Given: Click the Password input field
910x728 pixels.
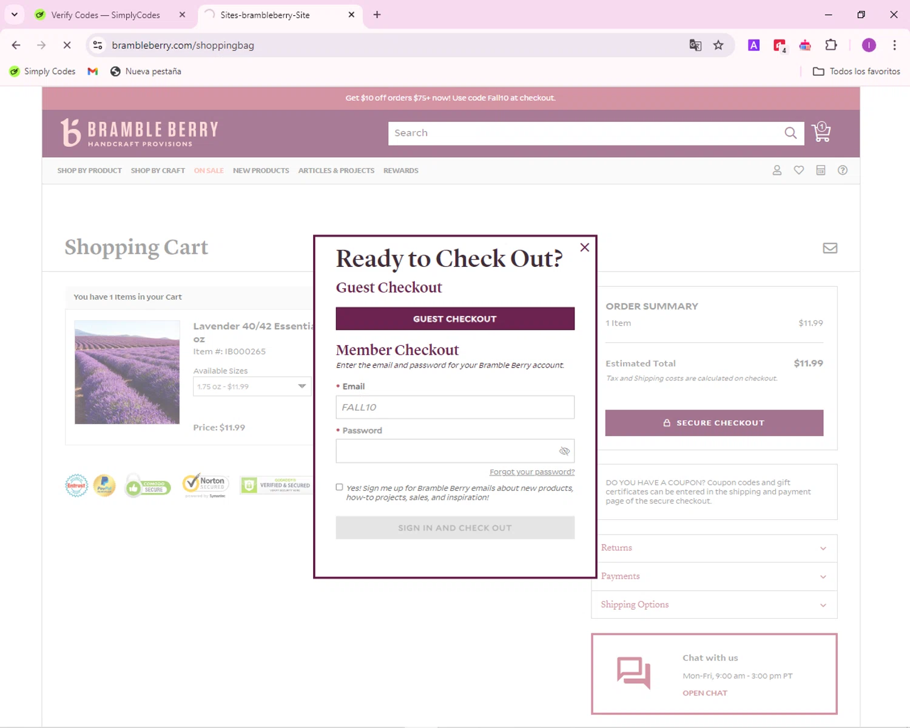Looking at the screenshot, I should click(455, 451).
